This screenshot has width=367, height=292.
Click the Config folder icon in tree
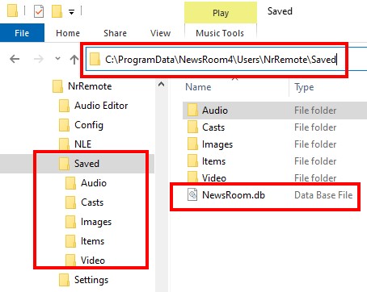(64, 125)
